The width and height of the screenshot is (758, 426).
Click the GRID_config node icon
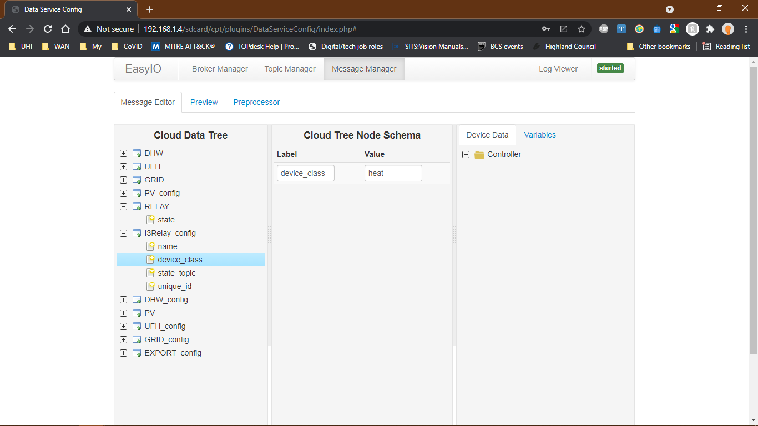pyautogui.click(x=137, y=339)
